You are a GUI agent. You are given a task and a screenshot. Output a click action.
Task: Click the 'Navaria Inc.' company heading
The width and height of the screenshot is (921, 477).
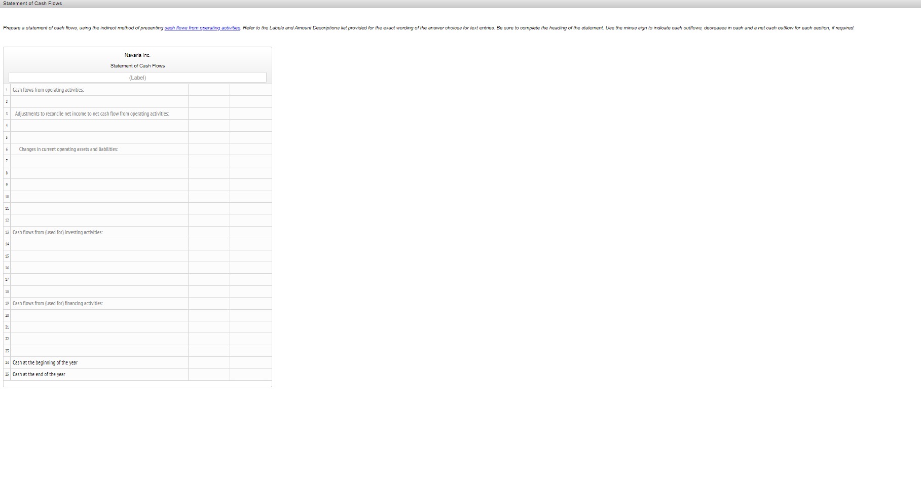click(x=137, y=55)
